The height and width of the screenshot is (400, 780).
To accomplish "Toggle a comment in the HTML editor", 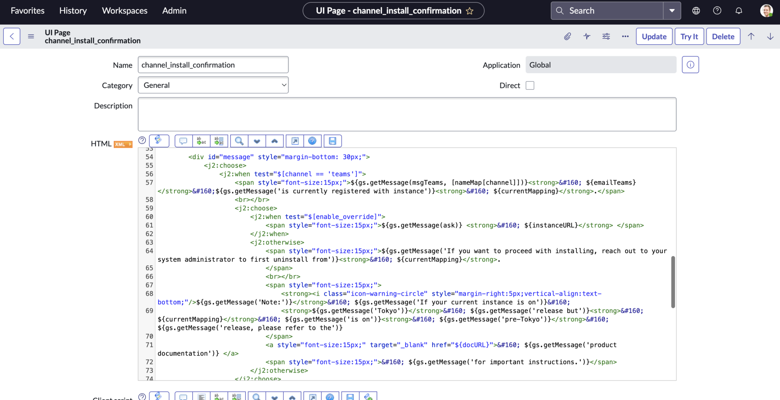I will [183, 141].
